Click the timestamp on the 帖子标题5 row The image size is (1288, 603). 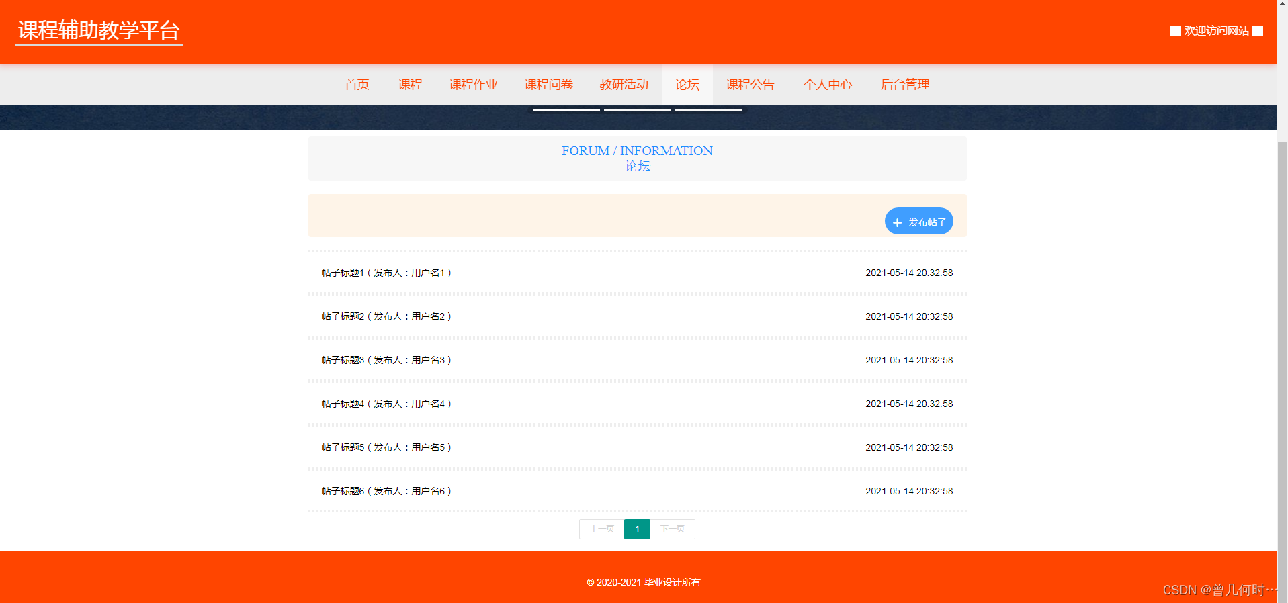click(909, 447)
